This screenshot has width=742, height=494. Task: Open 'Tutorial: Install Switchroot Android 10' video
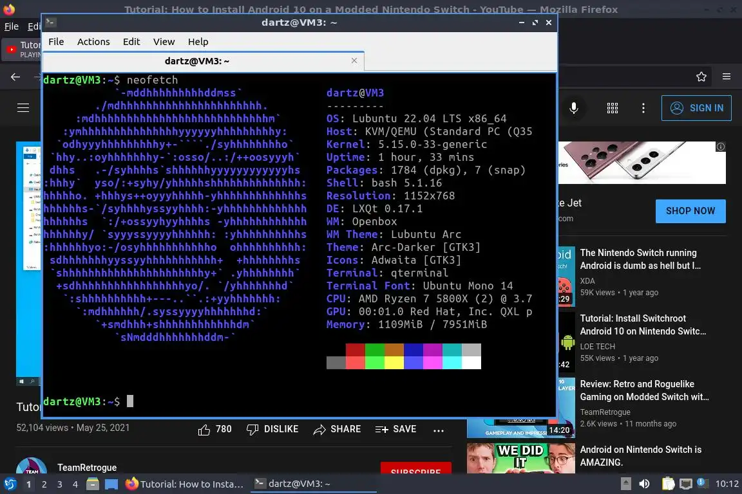(643, 325)
